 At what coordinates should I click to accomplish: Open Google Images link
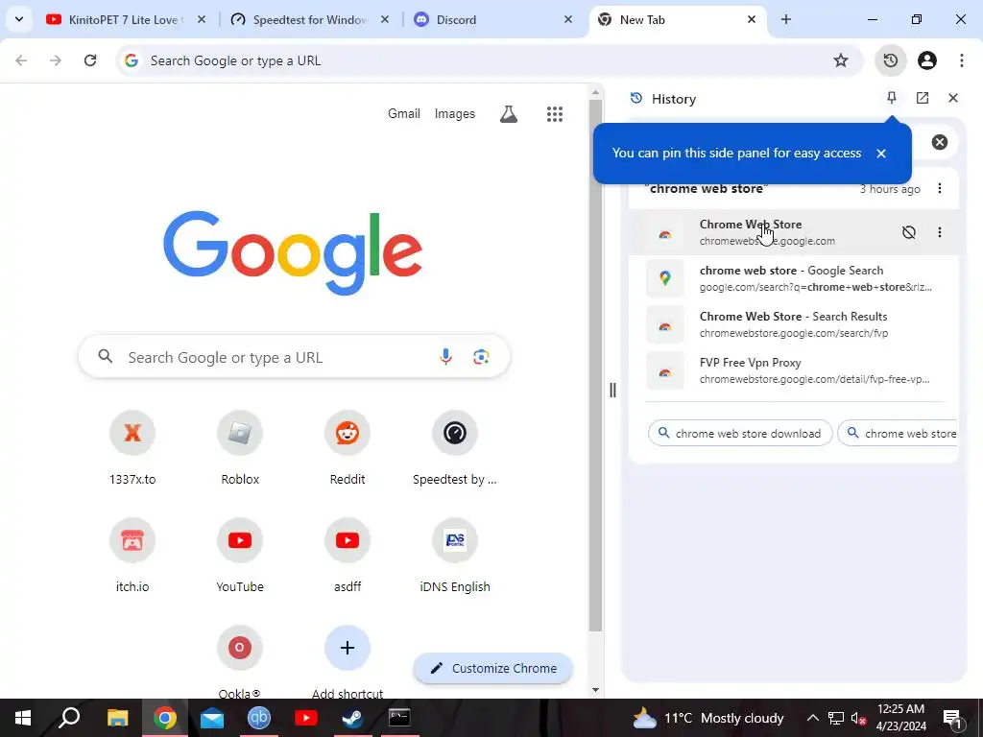tap(454, 113)
